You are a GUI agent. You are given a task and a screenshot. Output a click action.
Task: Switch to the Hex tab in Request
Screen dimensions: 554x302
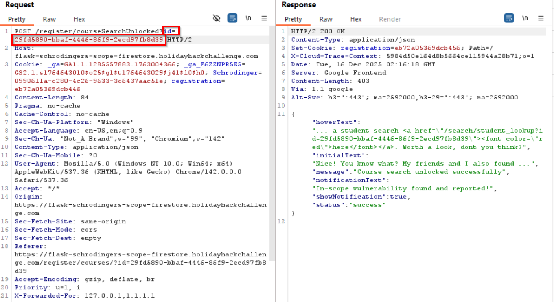tap(79, 19)
